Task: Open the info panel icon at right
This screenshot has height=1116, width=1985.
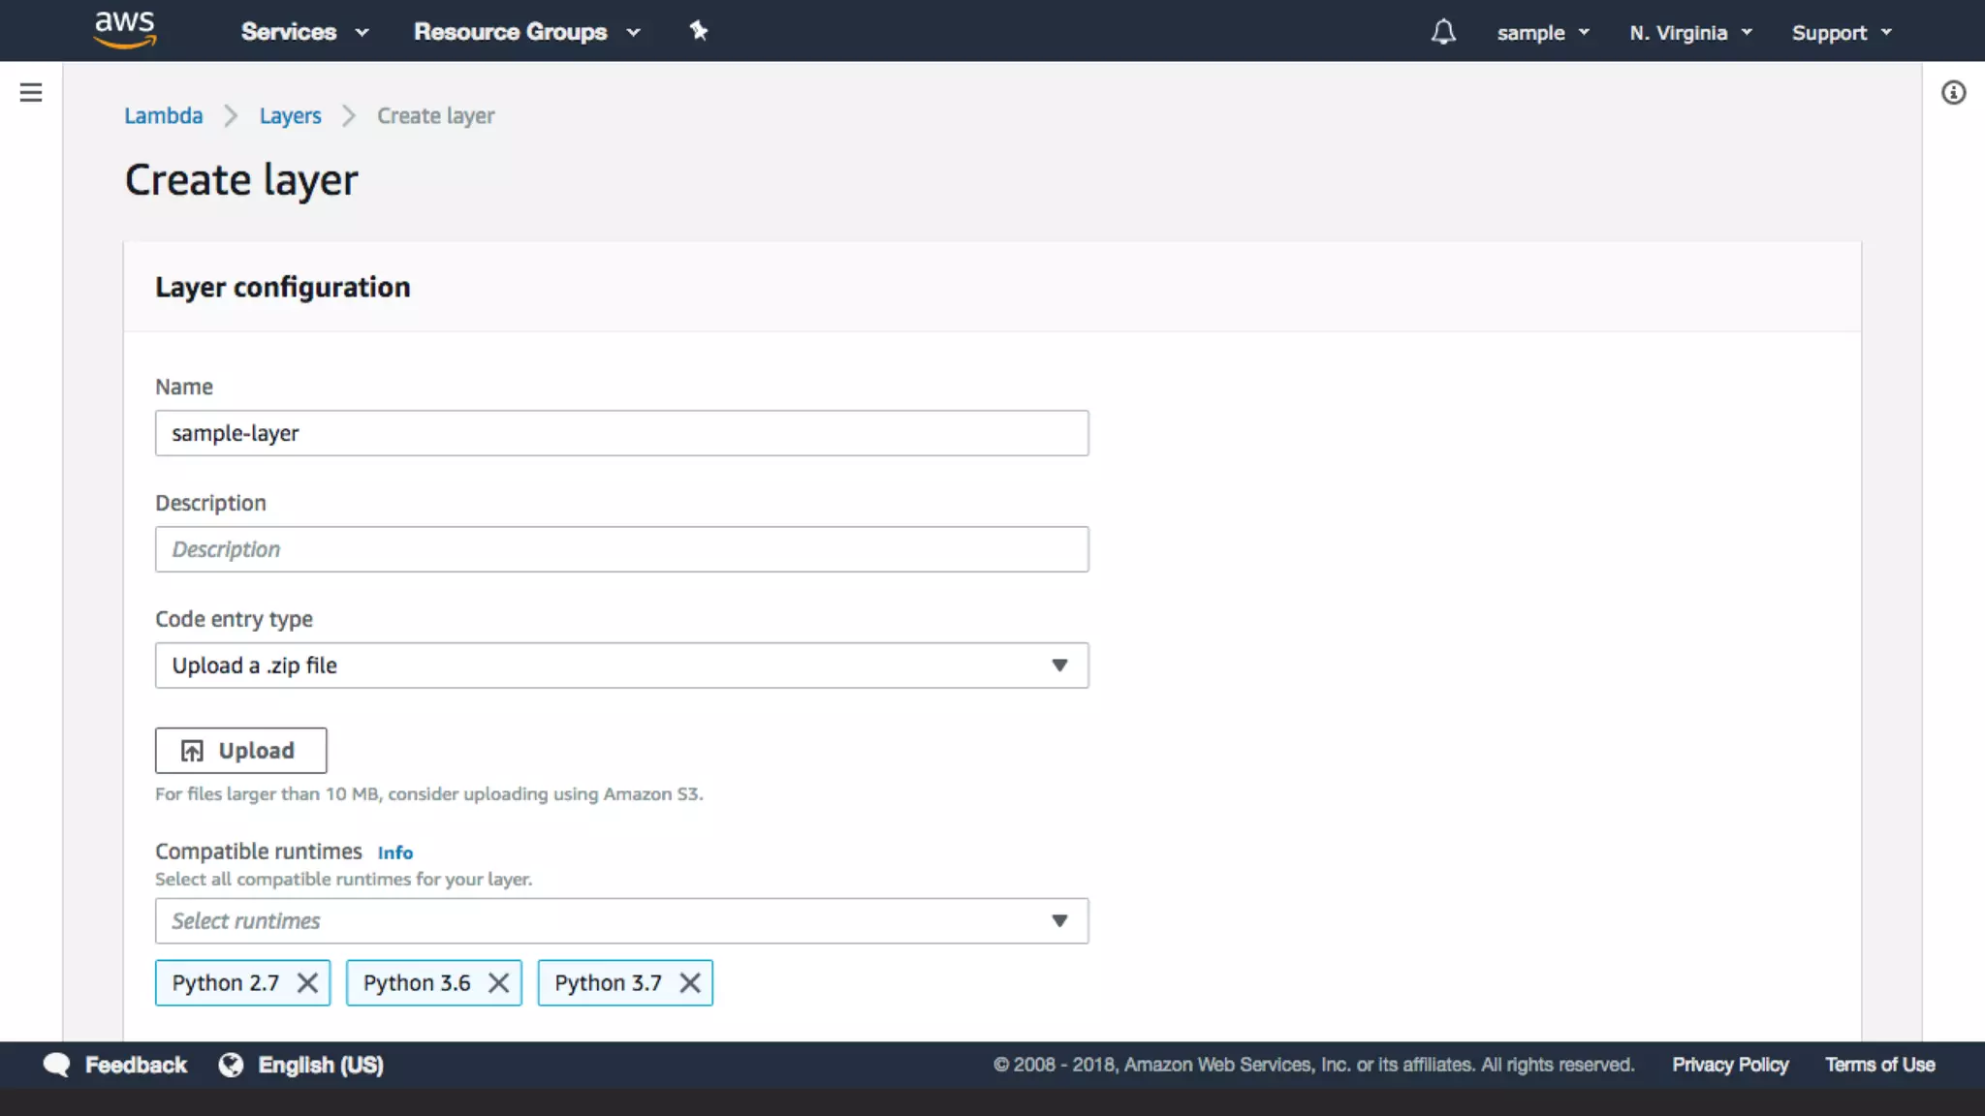Action: point(1953,93)
